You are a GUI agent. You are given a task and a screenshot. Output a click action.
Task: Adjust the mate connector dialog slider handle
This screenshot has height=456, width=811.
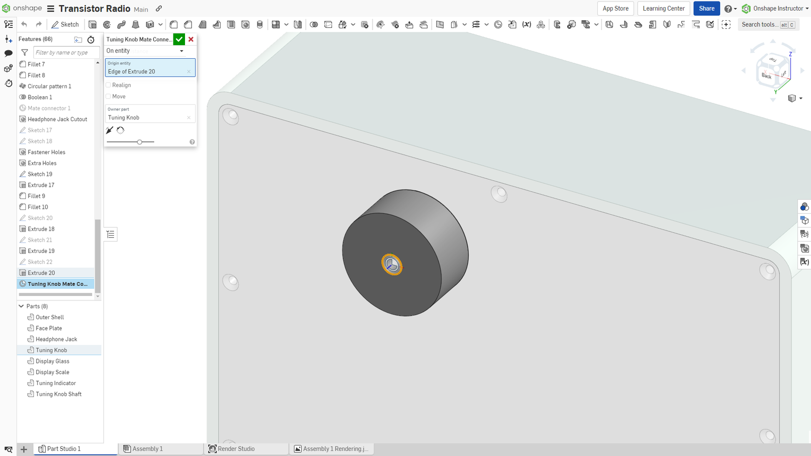pyautogui.click(x=139, y=142)
